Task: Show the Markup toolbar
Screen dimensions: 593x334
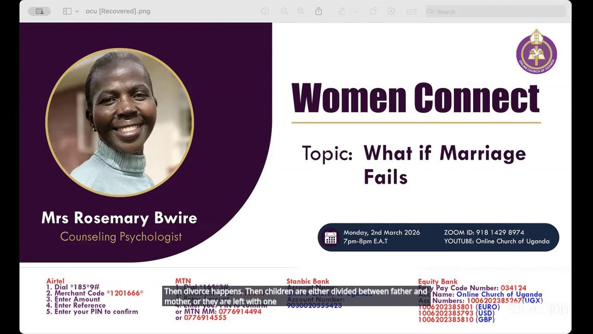Action: (x=391, y=11)
